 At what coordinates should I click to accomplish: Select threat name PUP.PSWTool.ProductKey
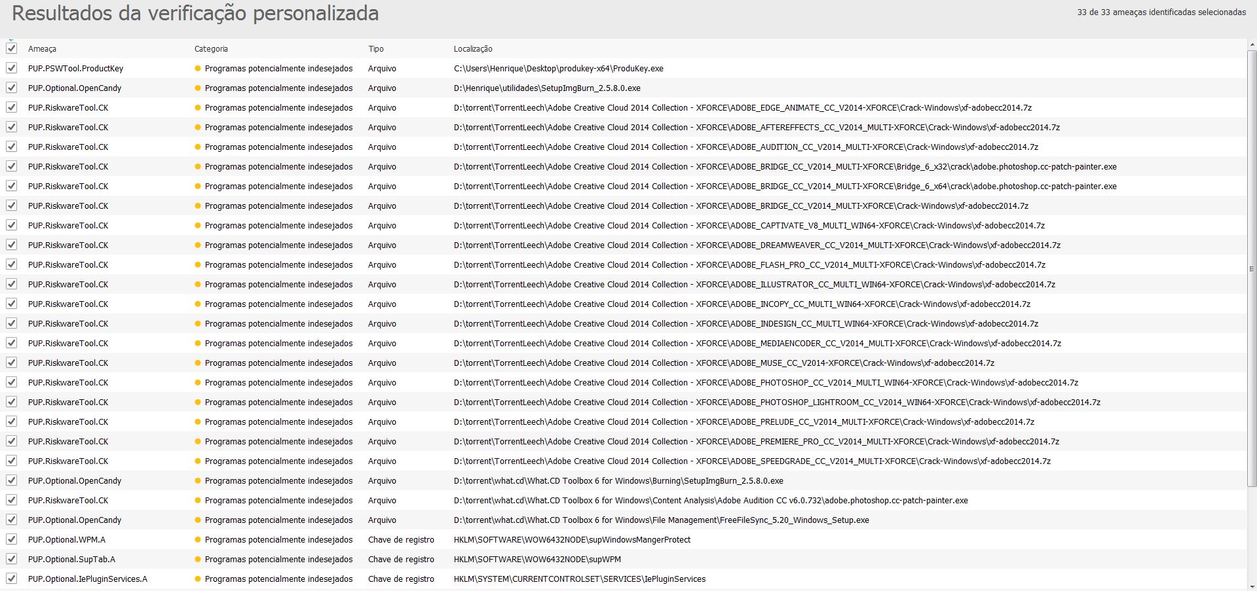75,69
